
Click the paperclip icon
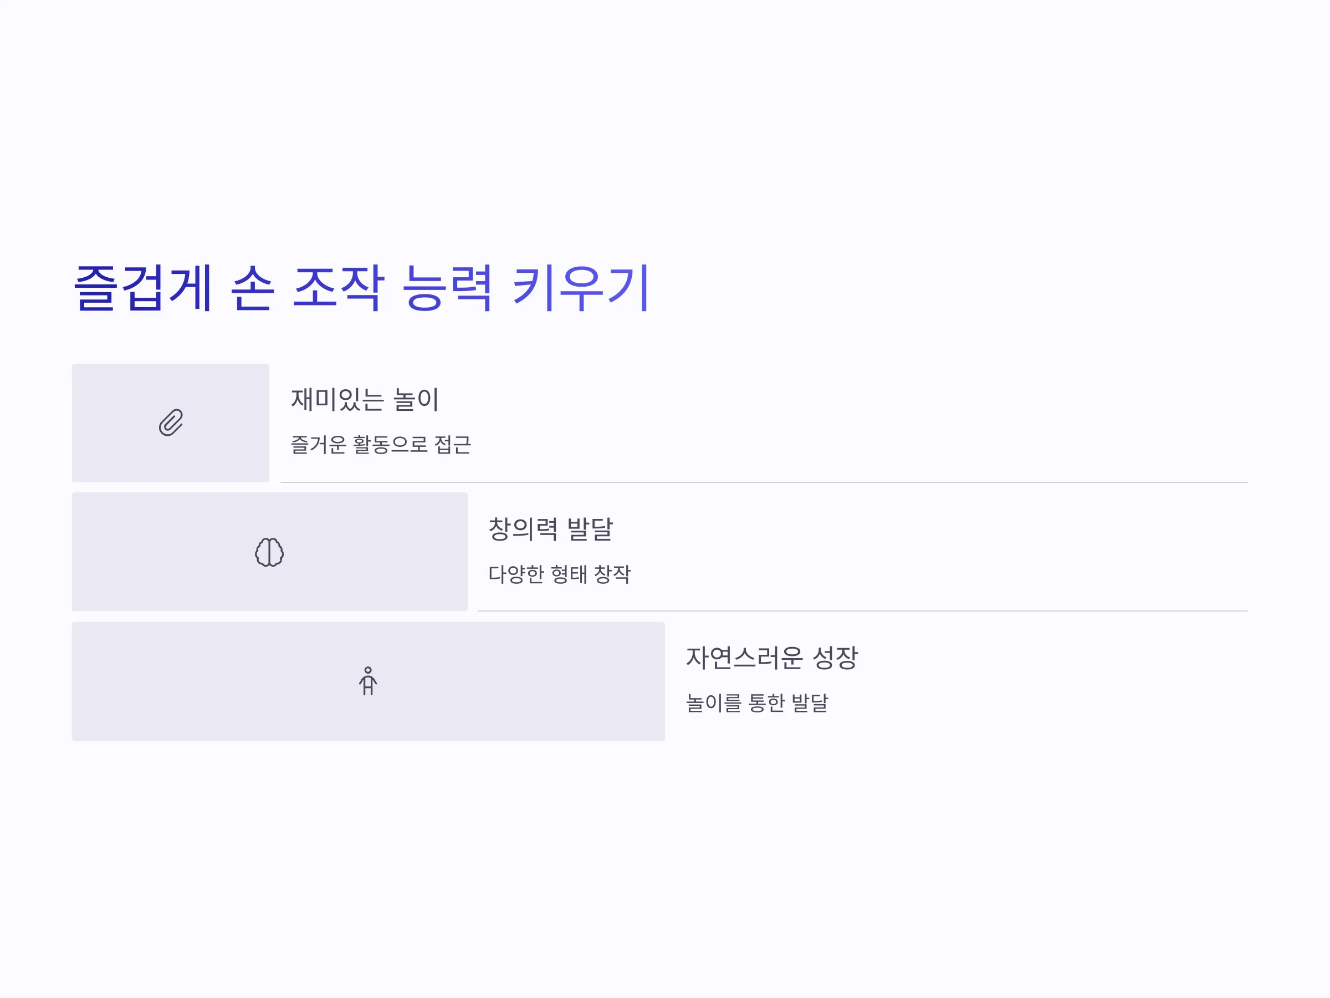(171, 422)
